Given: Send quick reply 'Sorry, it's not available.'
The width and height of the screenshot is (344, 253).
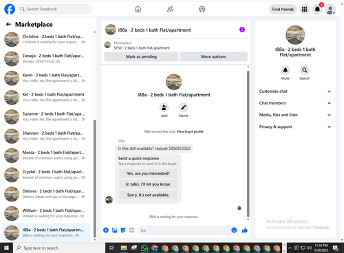Looking at the screenshot, I should click(148, 195).
